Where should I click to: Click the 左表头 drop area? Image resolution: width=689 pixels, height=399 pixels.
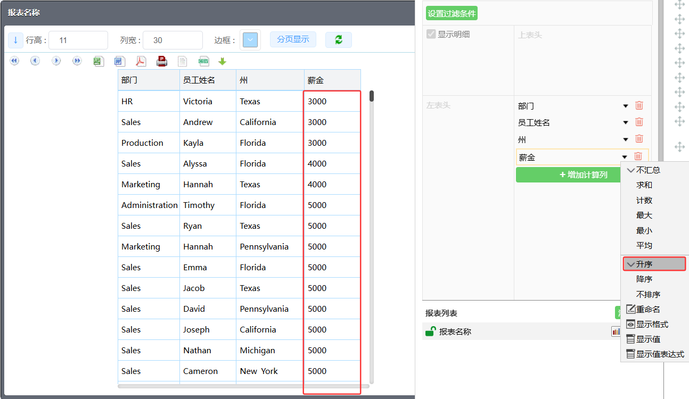(468, 198)
